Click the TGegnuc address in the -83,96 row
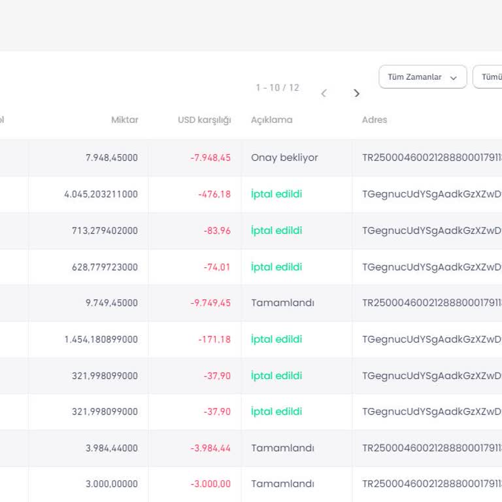This screenshot has height=502, width=502. coord(432,231)
